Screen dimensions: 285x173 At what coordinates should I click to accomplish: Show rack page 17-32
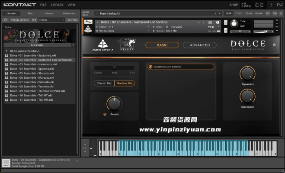[238, 13]
